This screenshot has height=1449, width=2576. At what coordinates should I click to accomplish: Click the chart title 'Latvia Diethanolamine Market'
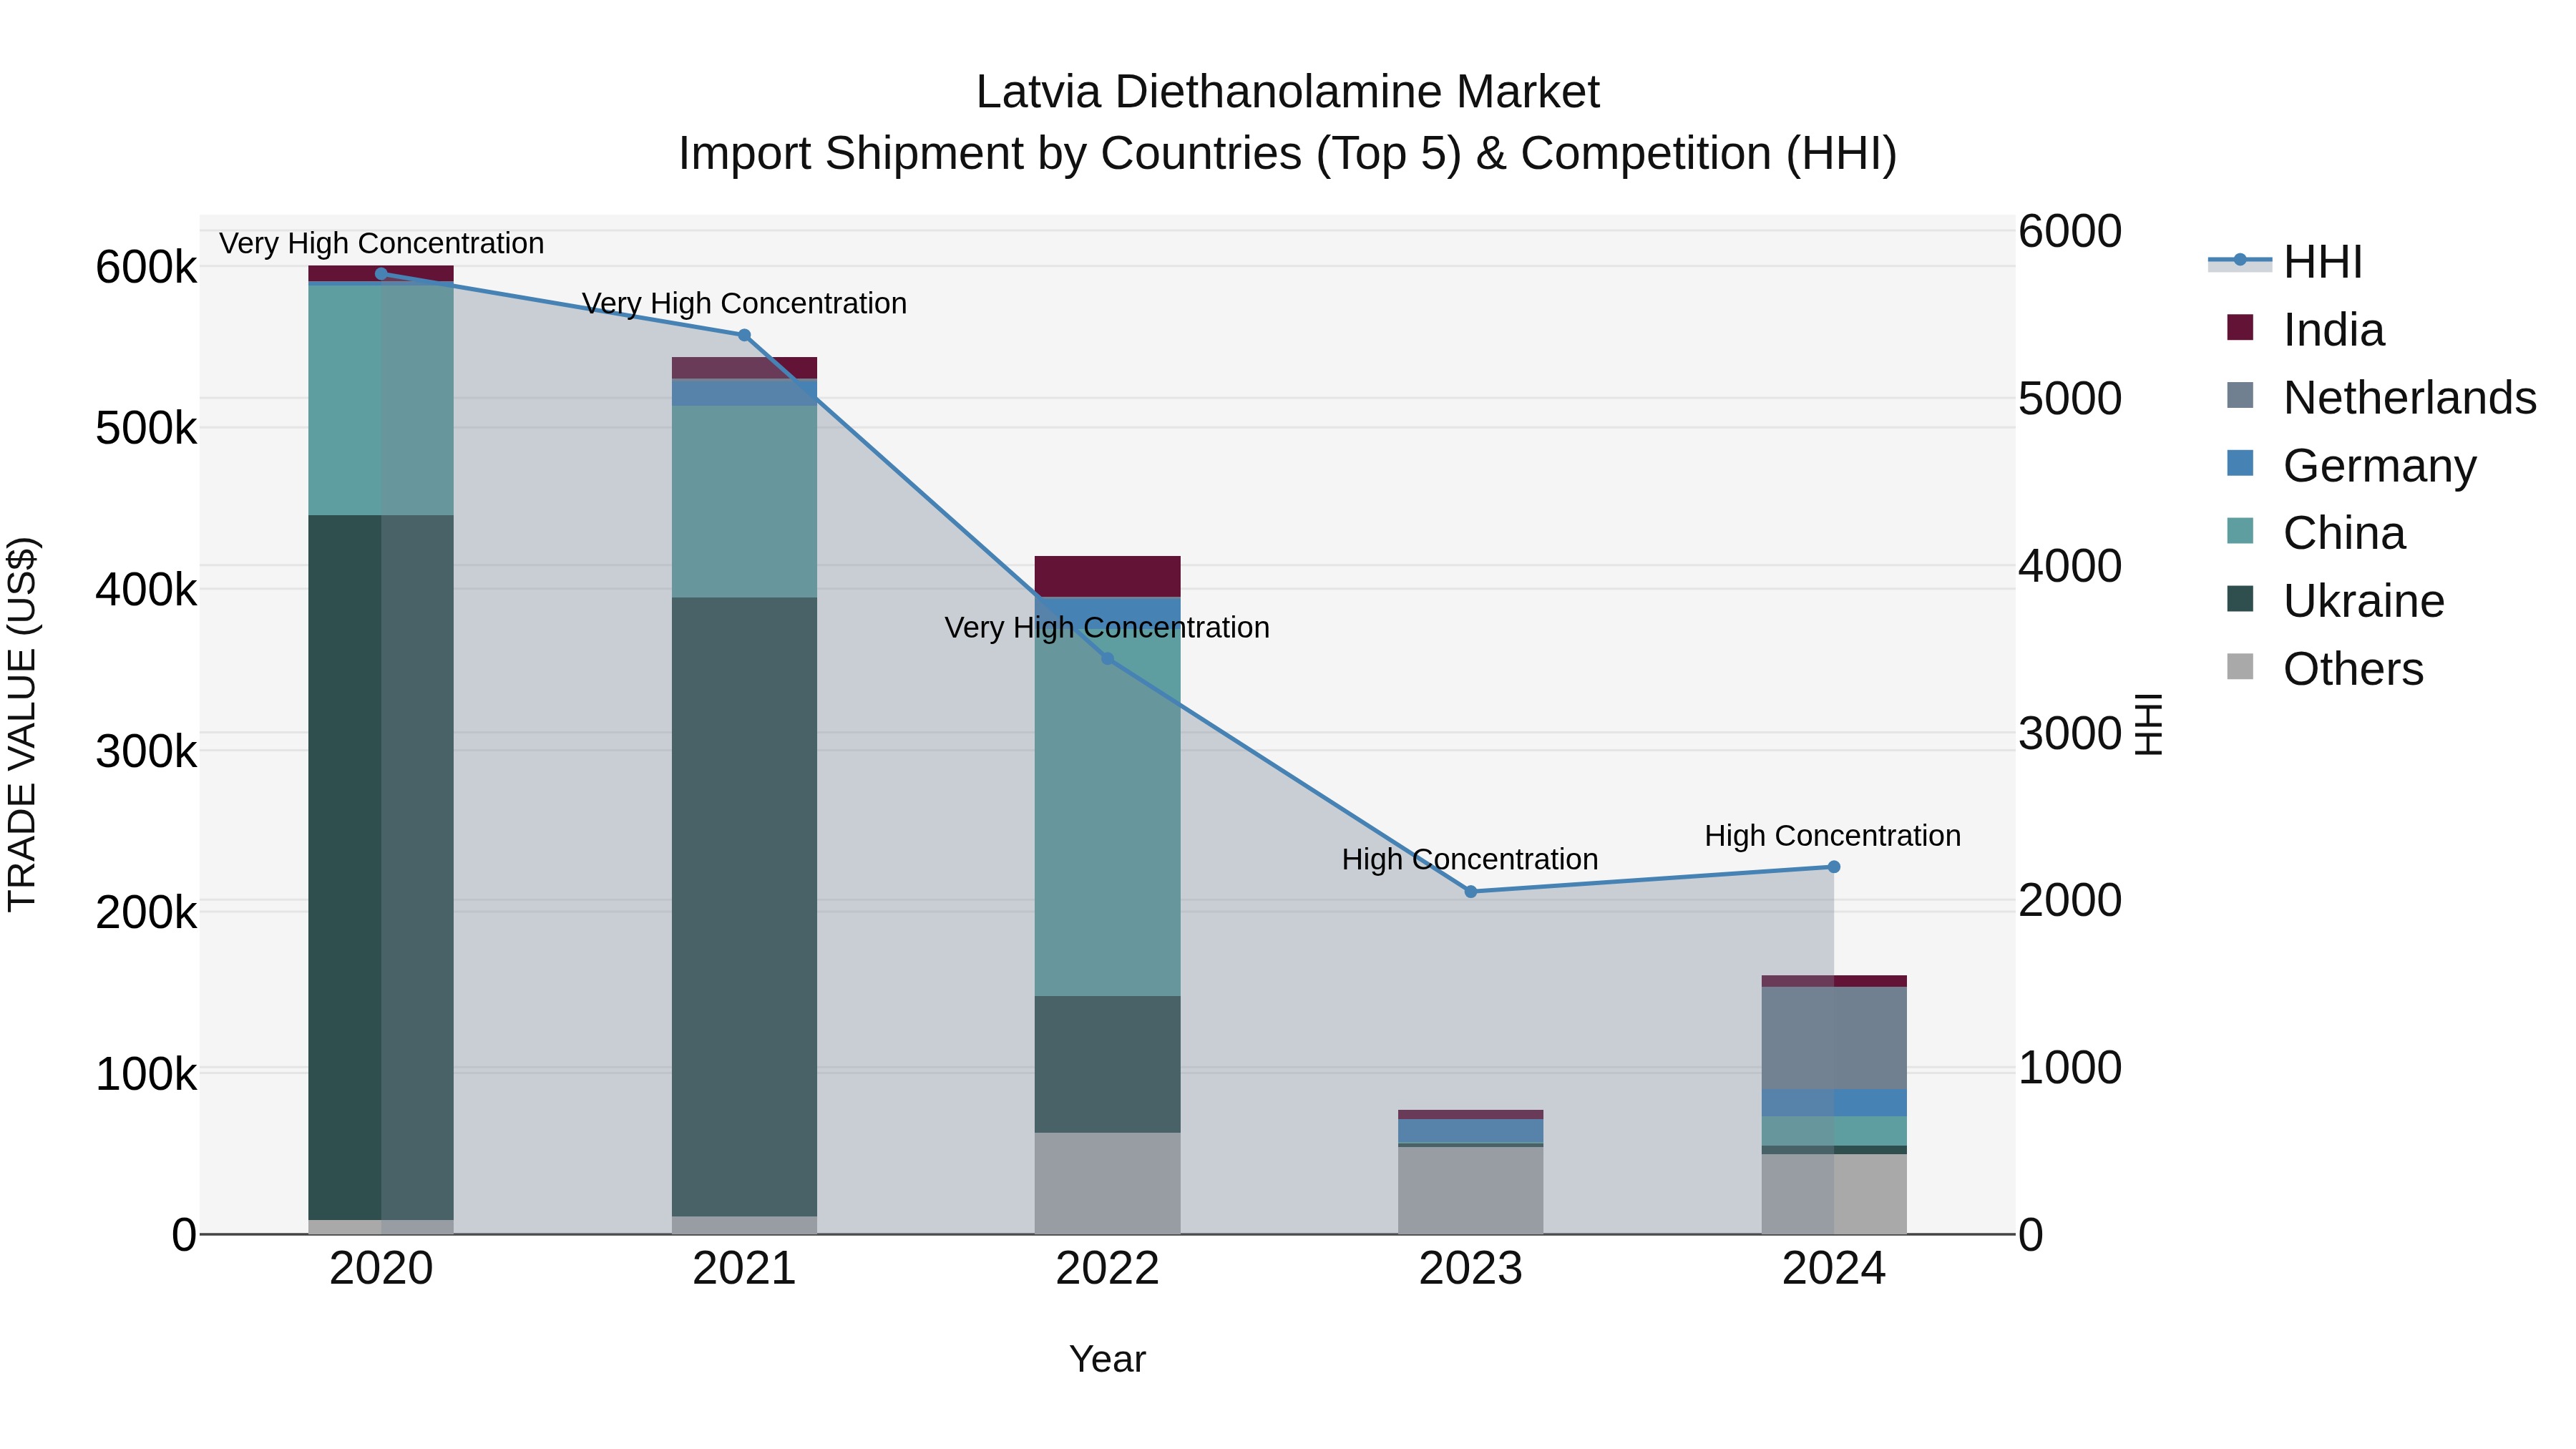(x=1288, y=92)
